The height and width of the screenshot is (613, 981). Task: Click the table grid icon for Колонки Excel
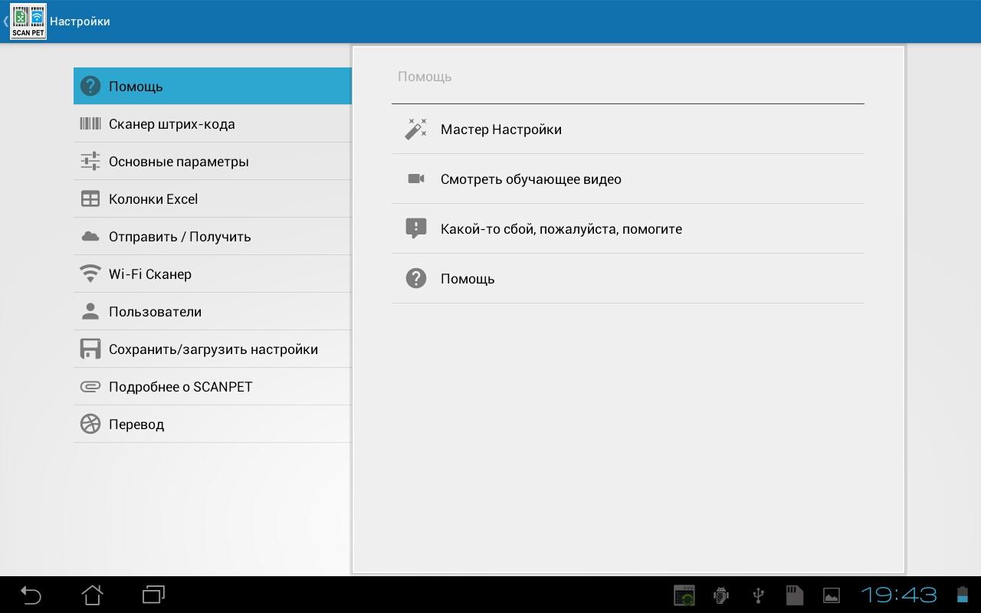point(90,198)
